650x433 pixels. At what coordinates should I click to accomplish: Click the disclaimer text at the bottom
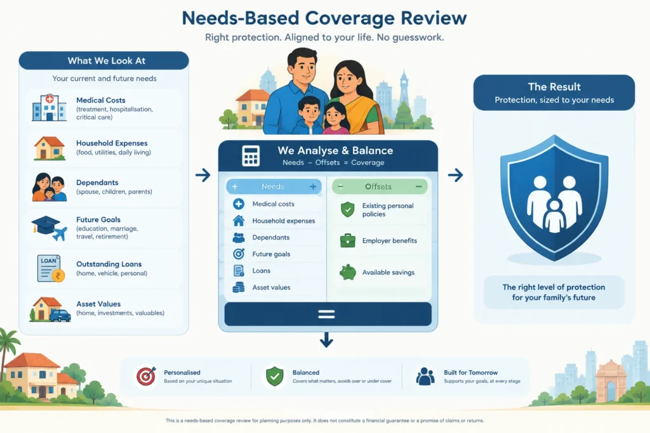pos(324,420)
